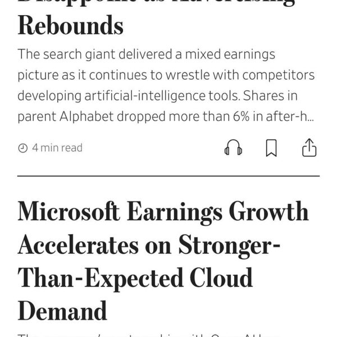Viewport: 337px width, 337px height.
Task: Open "Microsoft Earnings Growth" headline
Action: pyautogui.click(x=163, y=261)
